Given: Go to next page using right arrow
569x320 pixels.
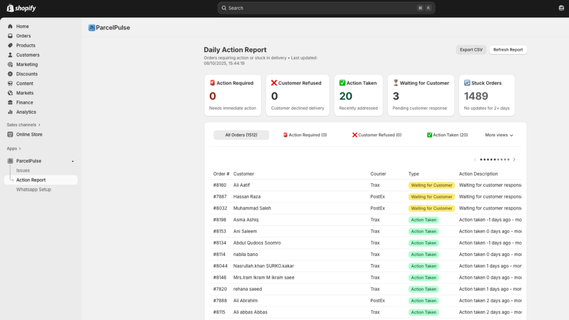Looking at the screenshot, I should pyautogui.click(x=514, y=160).
